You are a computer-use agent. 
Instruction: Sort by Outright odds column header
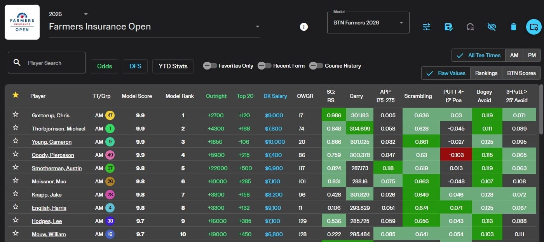click(216, 96)
